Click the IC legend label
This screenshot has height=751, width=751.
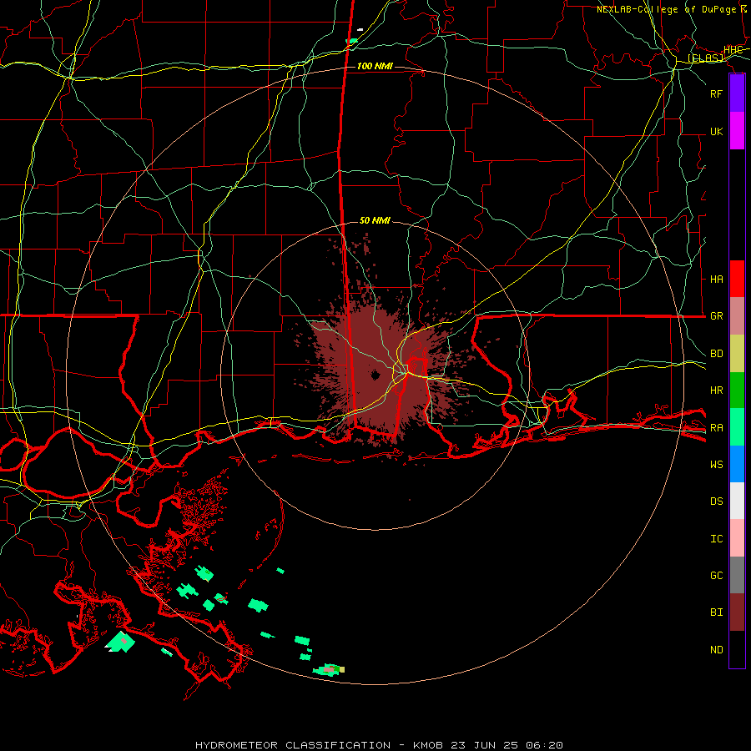[x=716, y=538]
